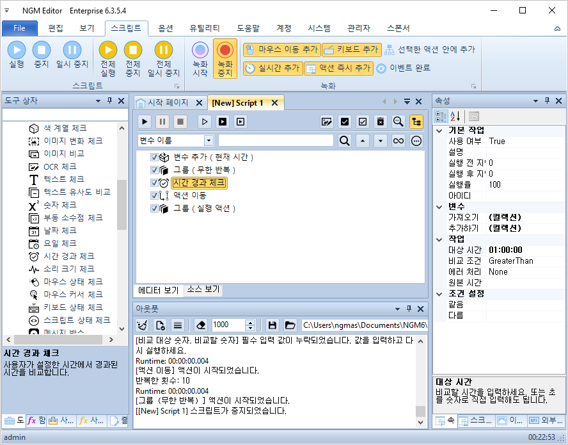Open the 변수 이름 search type dropdown
The width and height of the screenshot is (568, 445).
pyautogui.click(x=209, y=140)
